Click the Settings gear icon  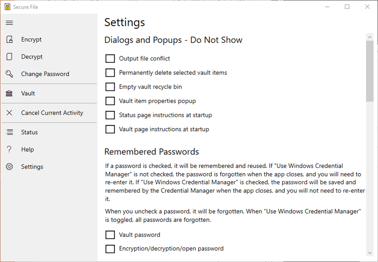[x=9, y=167]
